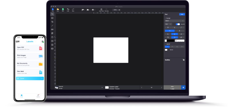Toggle the Border switch
Screen dimensions: 233x108
click(166, 50)
